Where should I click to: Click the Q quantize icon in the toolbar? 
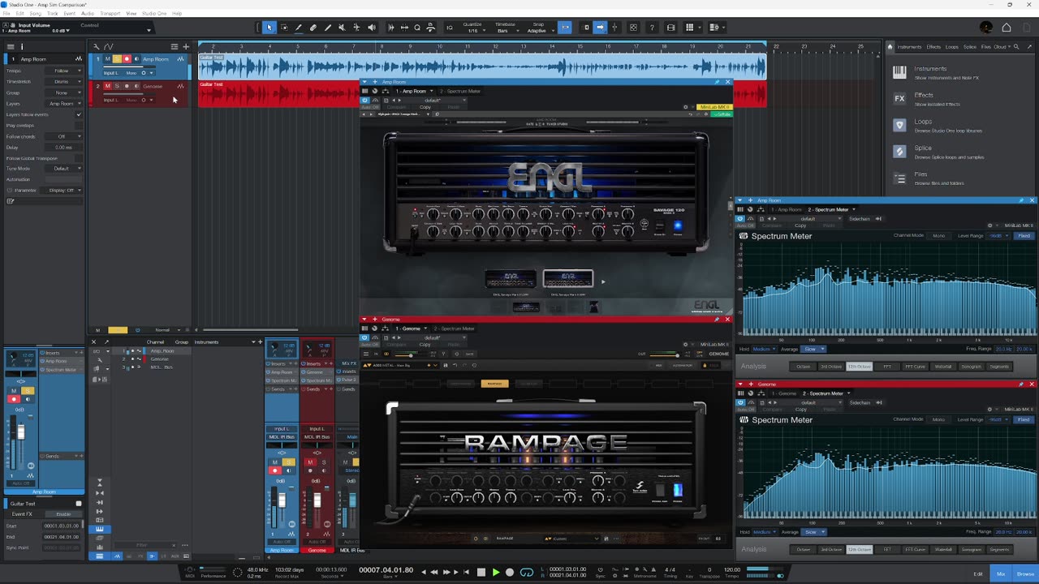[x=417, y=28]
